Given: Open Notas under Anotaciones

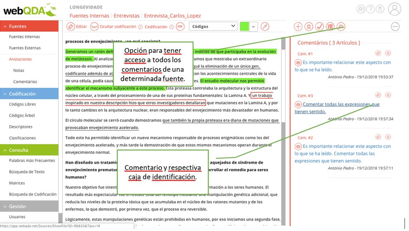Looking at the screenshot, I should coord(18,70).
